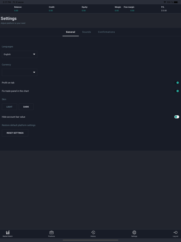Image resolution: width=181 pixels, height=242 pixels.
Task: Choose the DARK skin option
Action: click(26, 107)
